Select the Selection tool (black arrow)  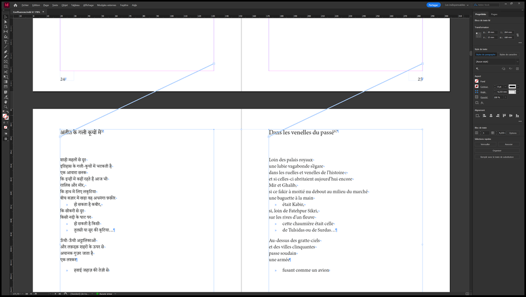6,17
